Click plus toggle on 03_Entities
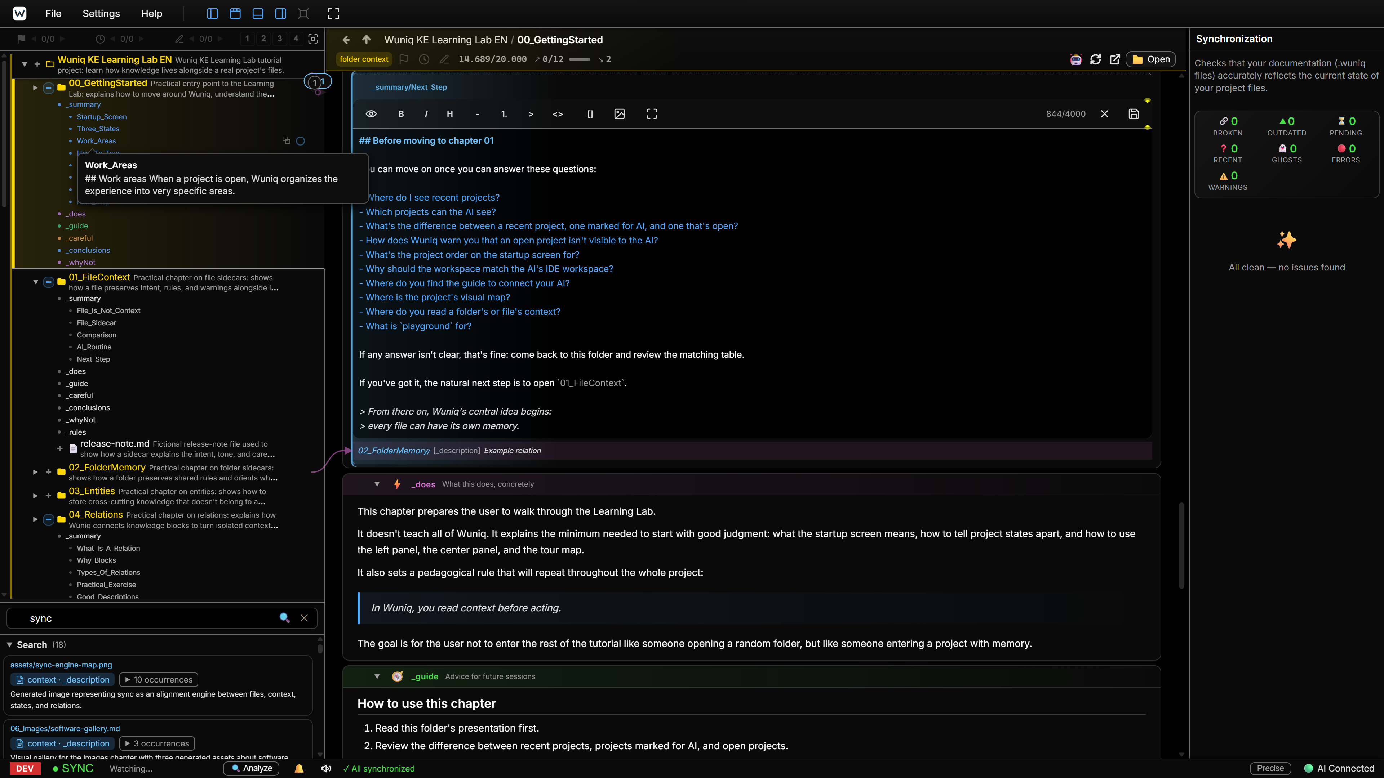The image size is (1384, 778). [x=48, y=496]
